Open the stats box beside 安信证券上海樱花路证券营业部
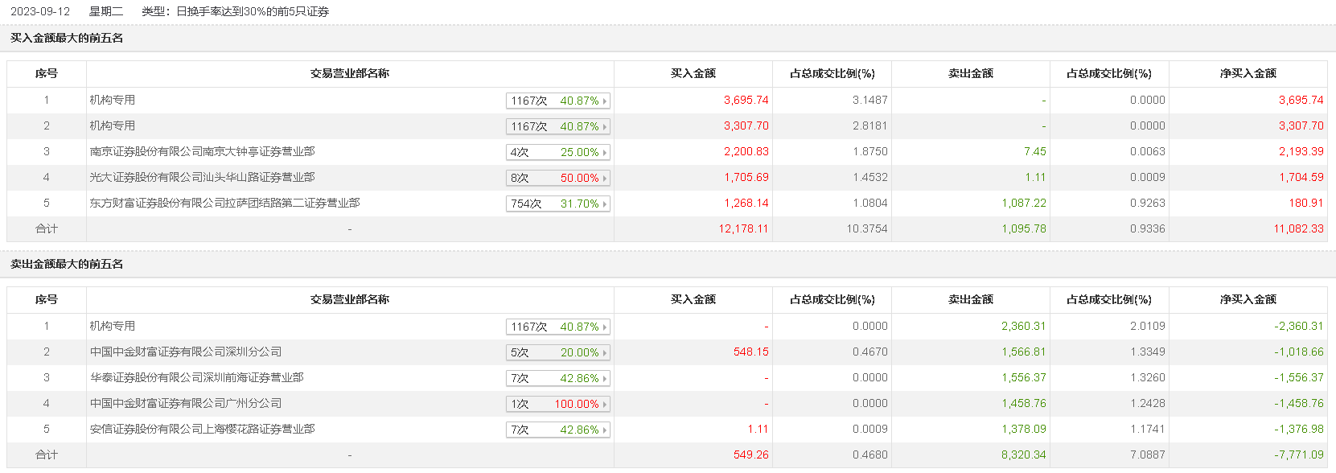This screenshot has width=1336, height=473. click(x=557, y=430)
